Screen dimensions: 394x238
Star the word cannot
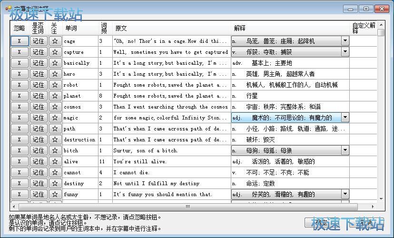pos(55,172)
